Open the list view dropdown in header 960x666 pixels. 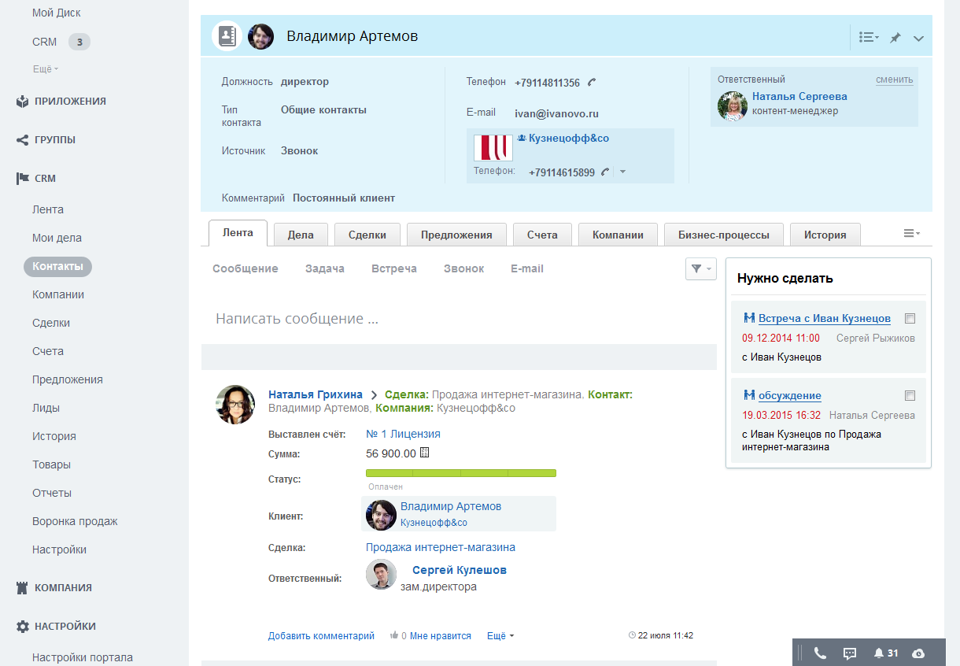[x=869, y=37]
